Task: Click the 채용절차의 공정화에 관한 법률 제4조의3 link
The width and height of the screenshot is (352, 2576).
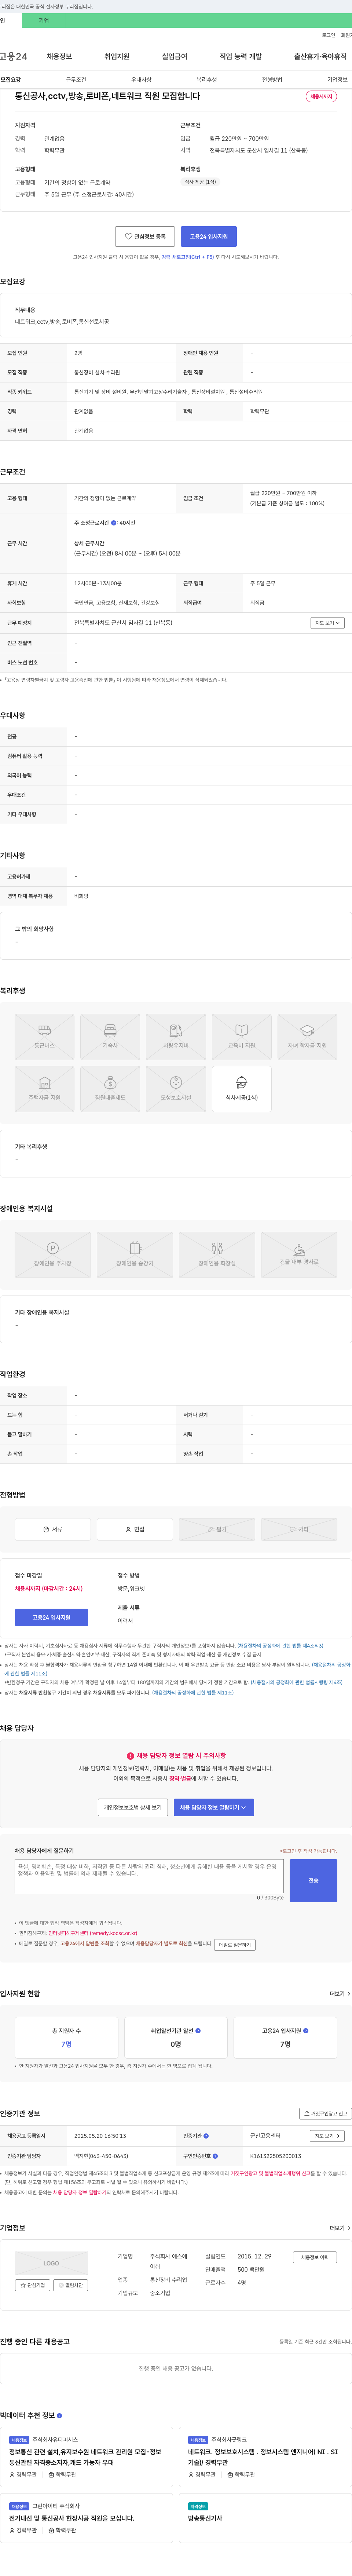Action: [280, 1646]
